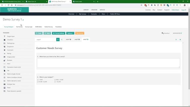Click the Undo button
Image resolution: width=190 pixels, height=107 pixels.
pyautogui.click(x=39, y=33)
